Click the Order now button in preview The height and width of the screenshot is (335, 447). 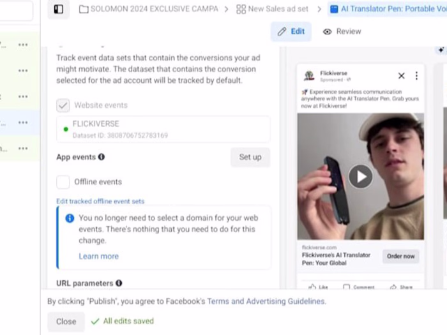(400, 256)
